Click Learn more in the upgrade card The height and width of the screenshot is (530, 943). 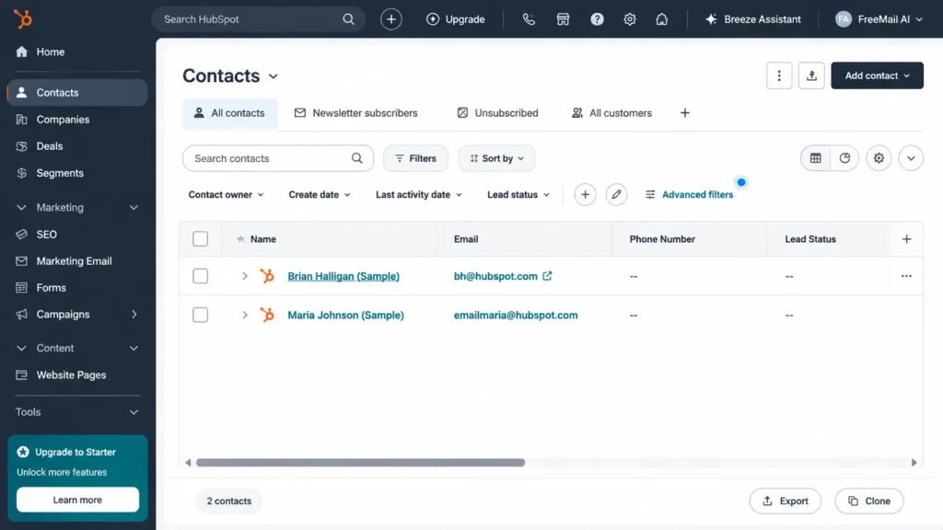77,500
